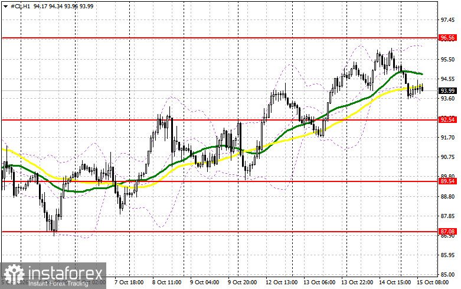The height and width of the screenshot is (289, 461).
Task: Click the 15 Oct 08:00 time label
Action: (433, 282)
